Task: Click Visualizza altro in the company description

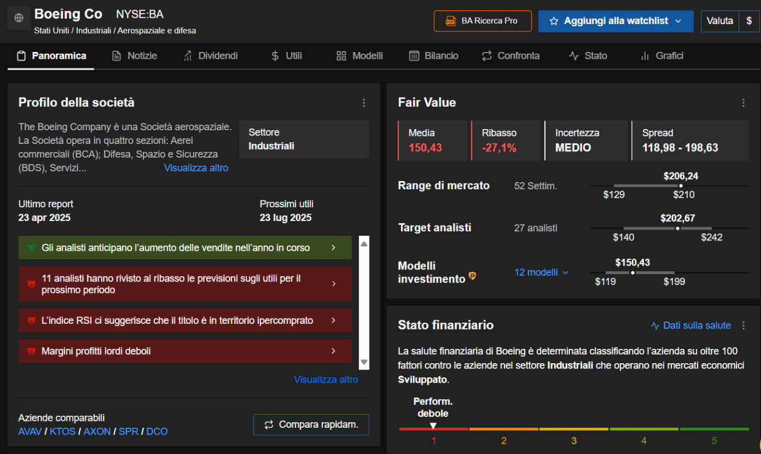Action: pos(196,168)
